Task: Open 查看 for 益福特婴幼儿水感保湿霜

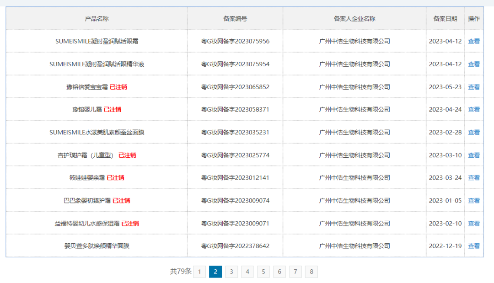Action: click(x=474, y=224)
